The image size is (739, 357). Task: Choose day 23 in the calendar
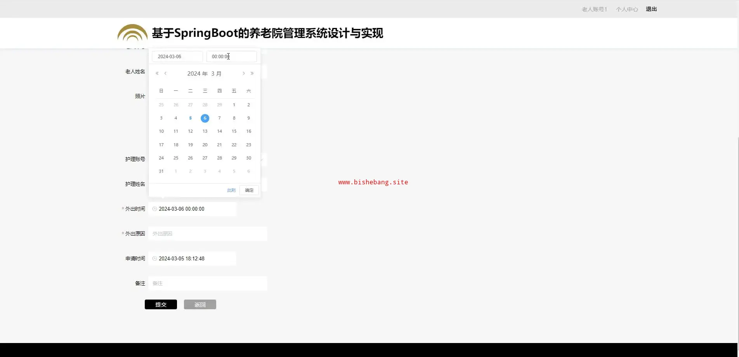click(249, 145)
